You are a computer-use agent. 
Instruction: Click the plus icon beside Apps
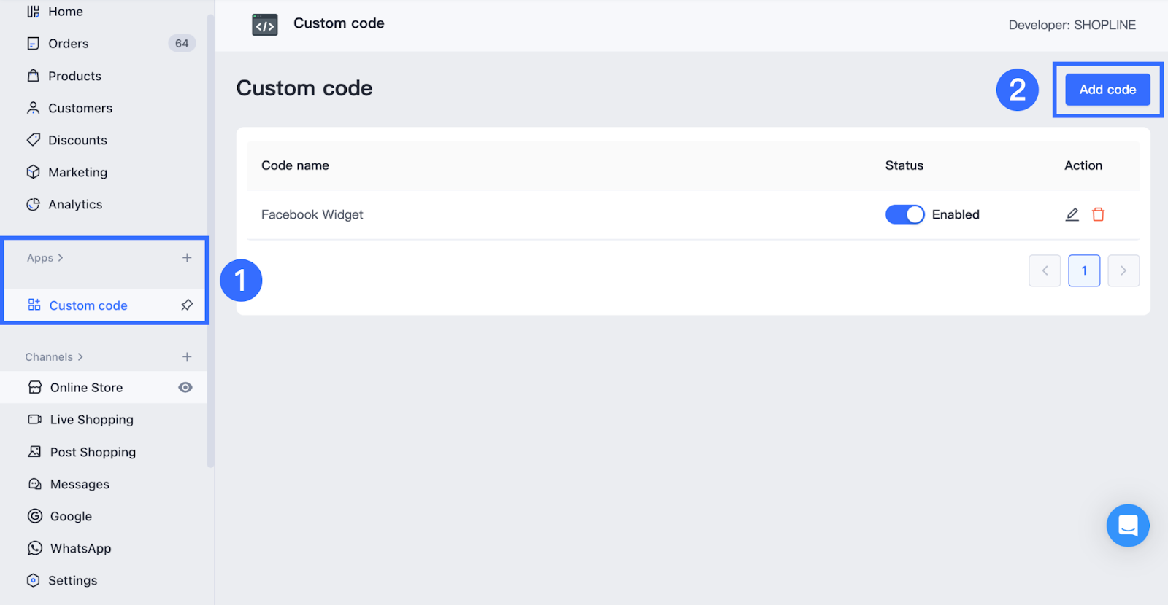tap(187, 258)
